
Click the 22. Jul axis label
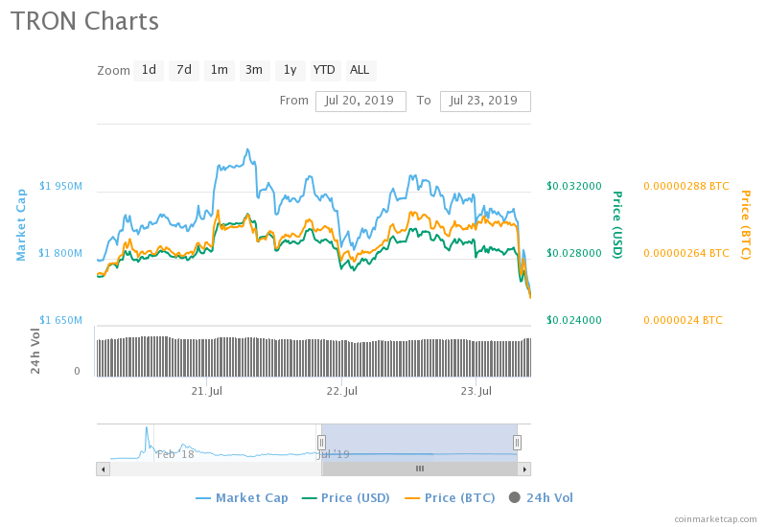point(342,391)
